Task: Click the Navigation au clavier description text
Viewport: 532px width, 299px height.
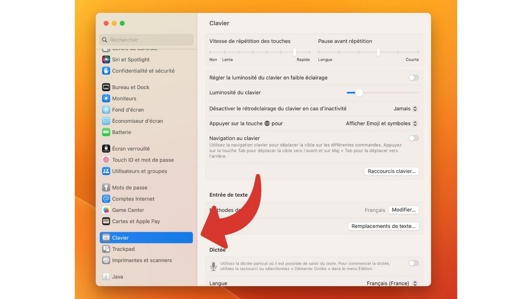Action: (x=305, y=151)
